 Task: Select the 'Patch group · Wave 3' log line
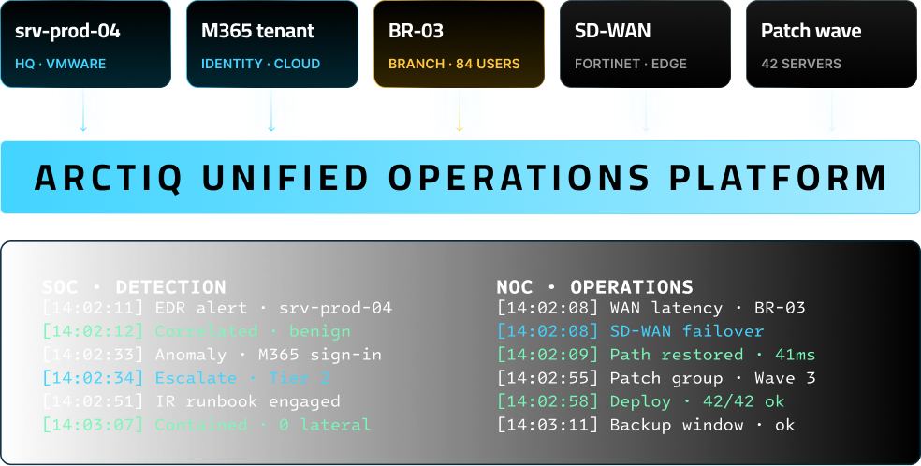click(657, 378)
